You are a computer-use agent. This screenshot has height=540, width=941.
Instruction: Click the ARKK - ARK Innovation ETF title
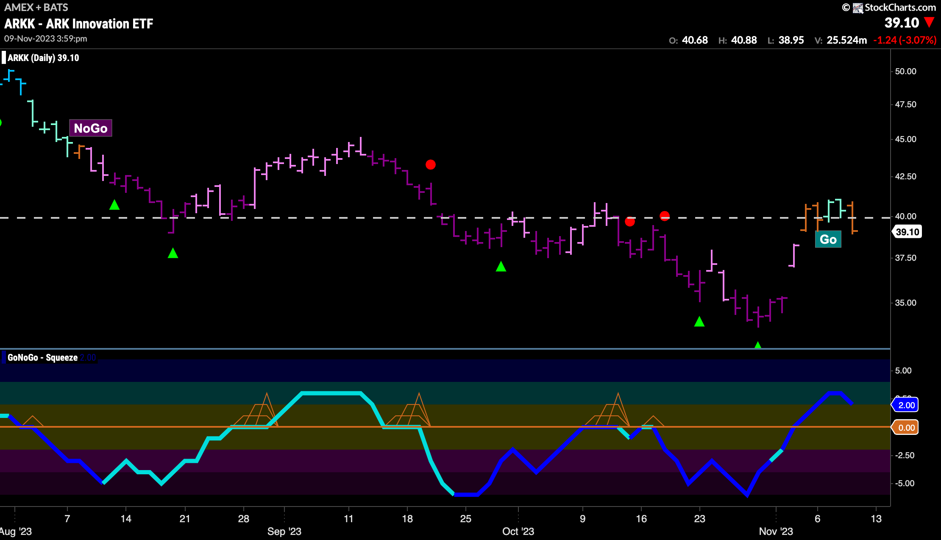[79, 24]
